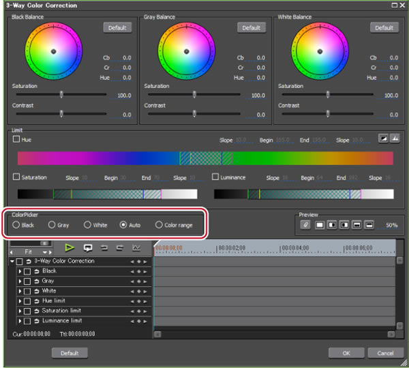Click the Gray Balance color wheel
This screenshot has height=368, width=409.
click(x=186, y=51)
